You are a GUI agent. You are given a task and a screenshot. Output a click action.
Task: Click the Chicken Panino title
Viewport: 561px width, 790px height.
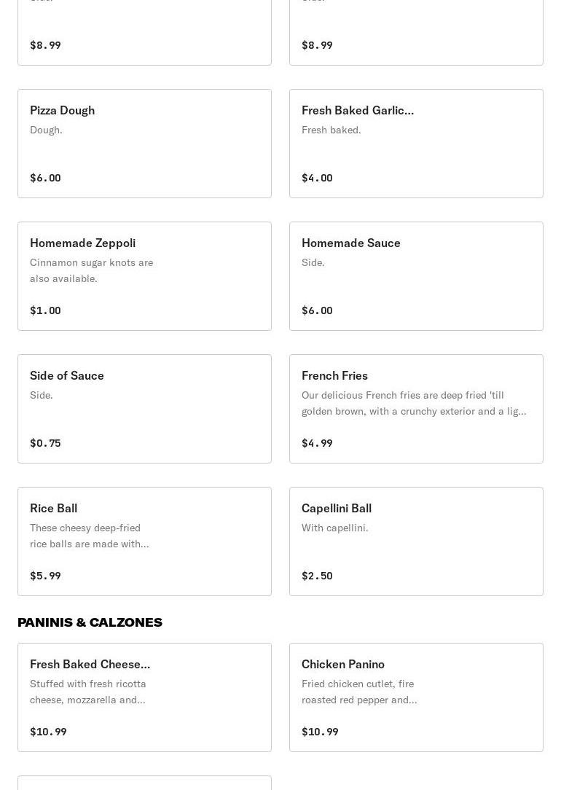tap(342, 664)
